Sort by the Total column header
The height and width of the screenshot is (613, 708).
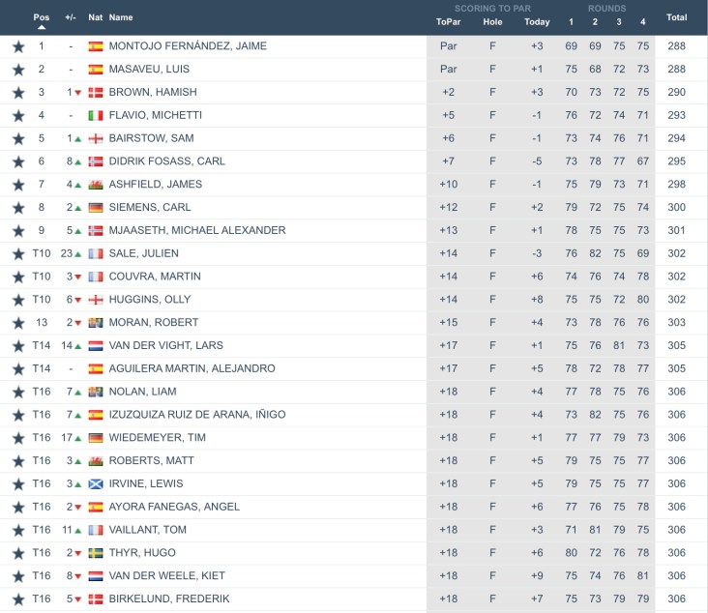click(676, 17)
